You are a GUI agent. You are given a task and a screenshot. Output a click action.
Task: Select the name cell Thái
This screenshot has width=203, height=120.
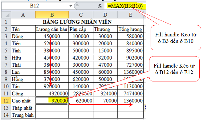click(23, 65)
